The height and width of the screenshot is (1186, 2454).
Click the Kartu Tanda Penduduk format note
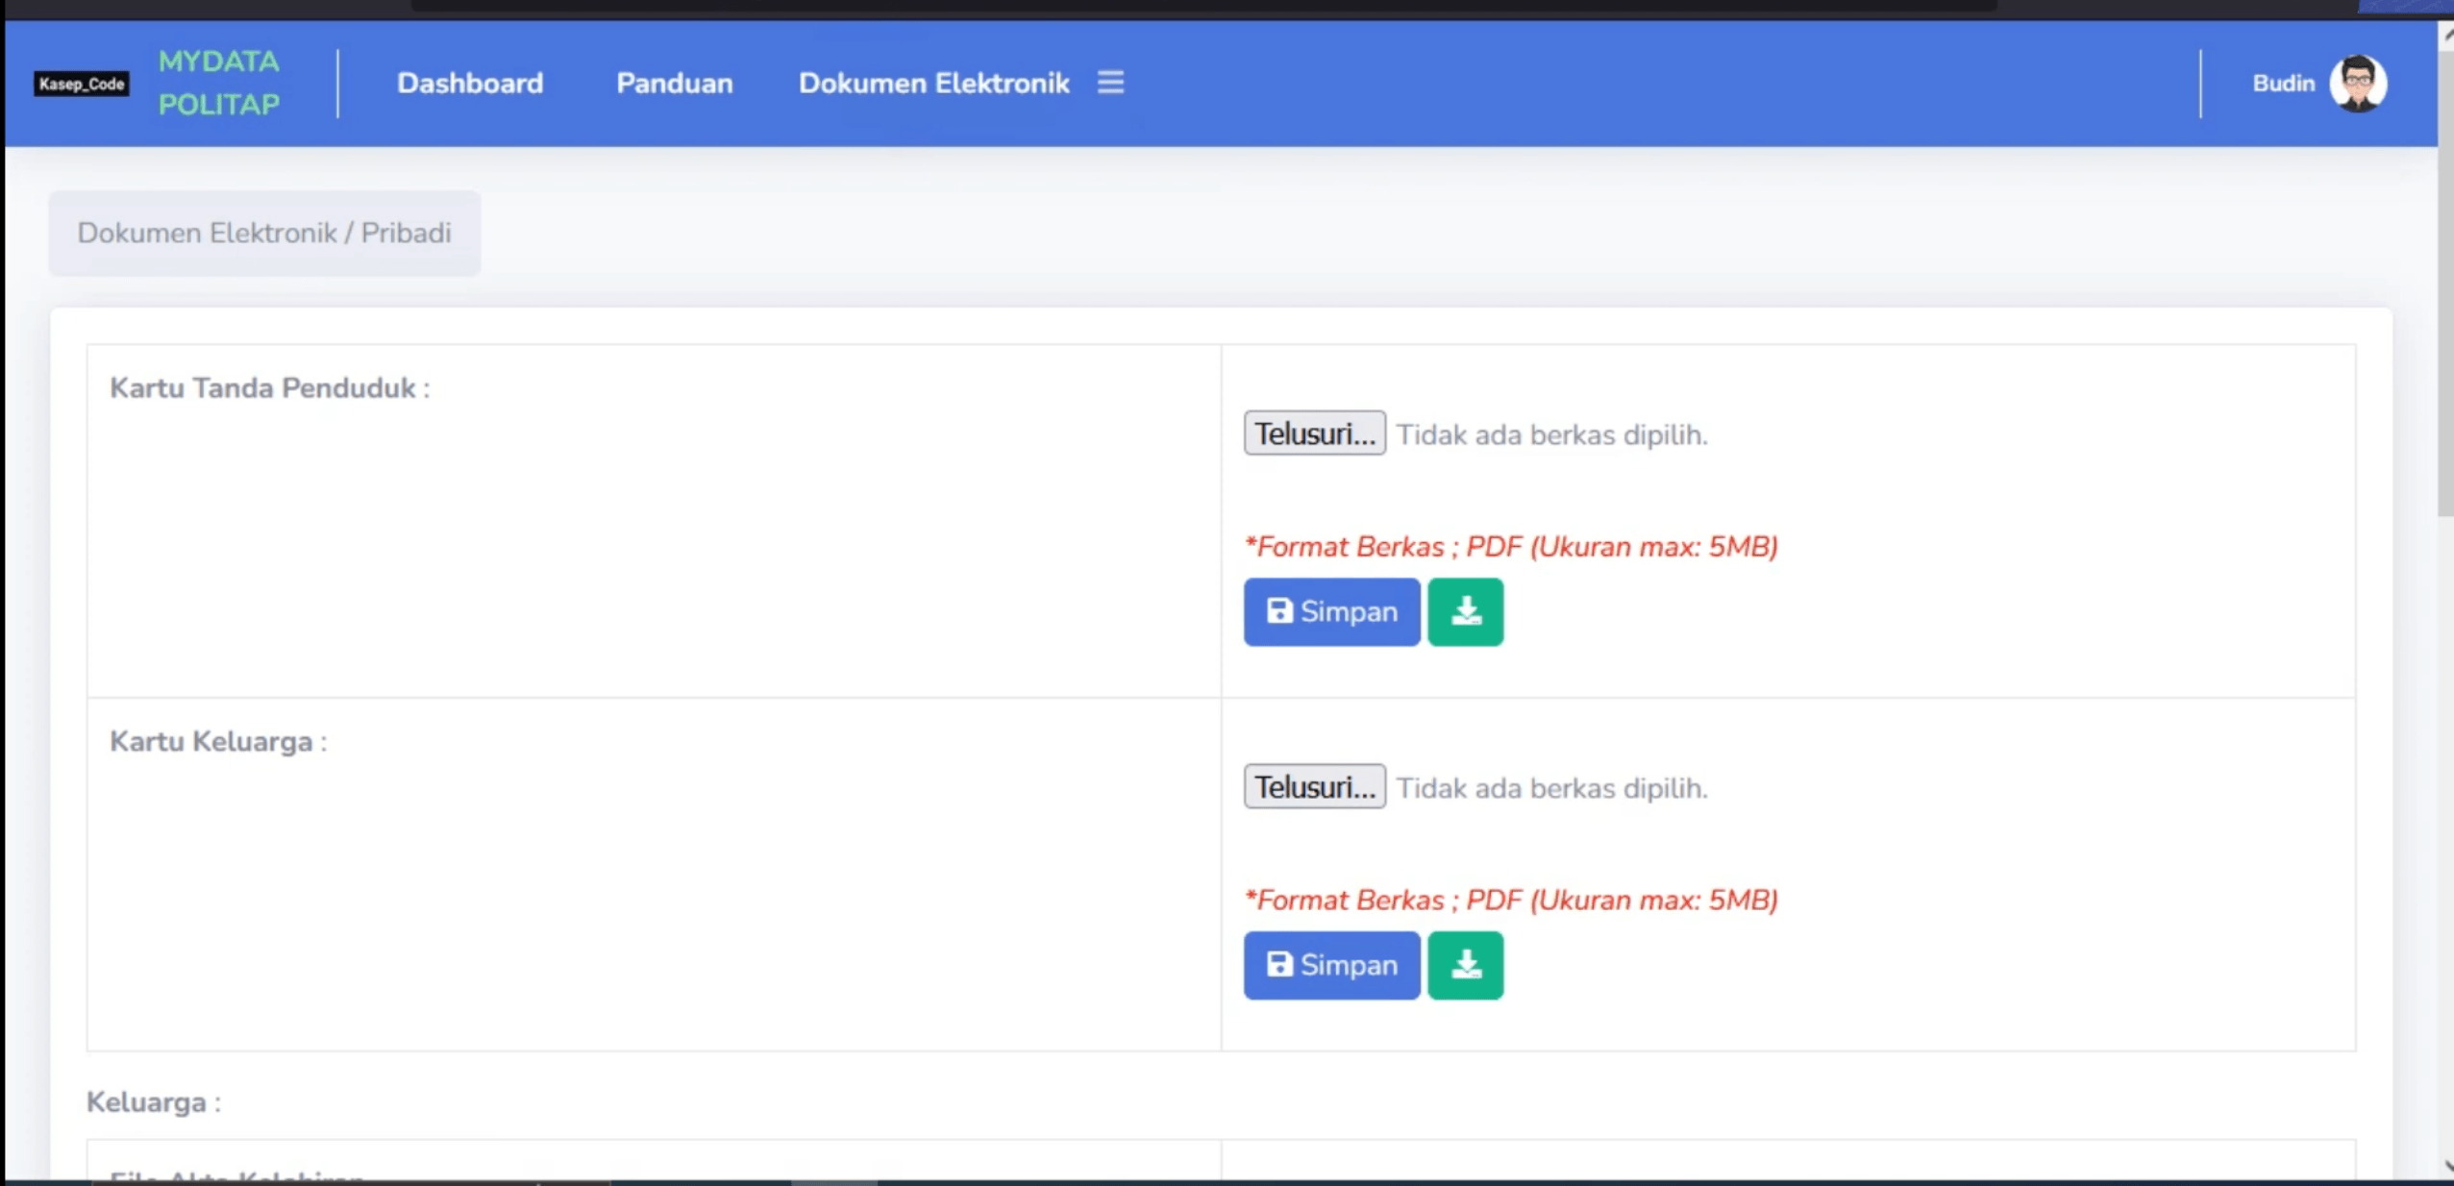click(x=1511, y=547)
